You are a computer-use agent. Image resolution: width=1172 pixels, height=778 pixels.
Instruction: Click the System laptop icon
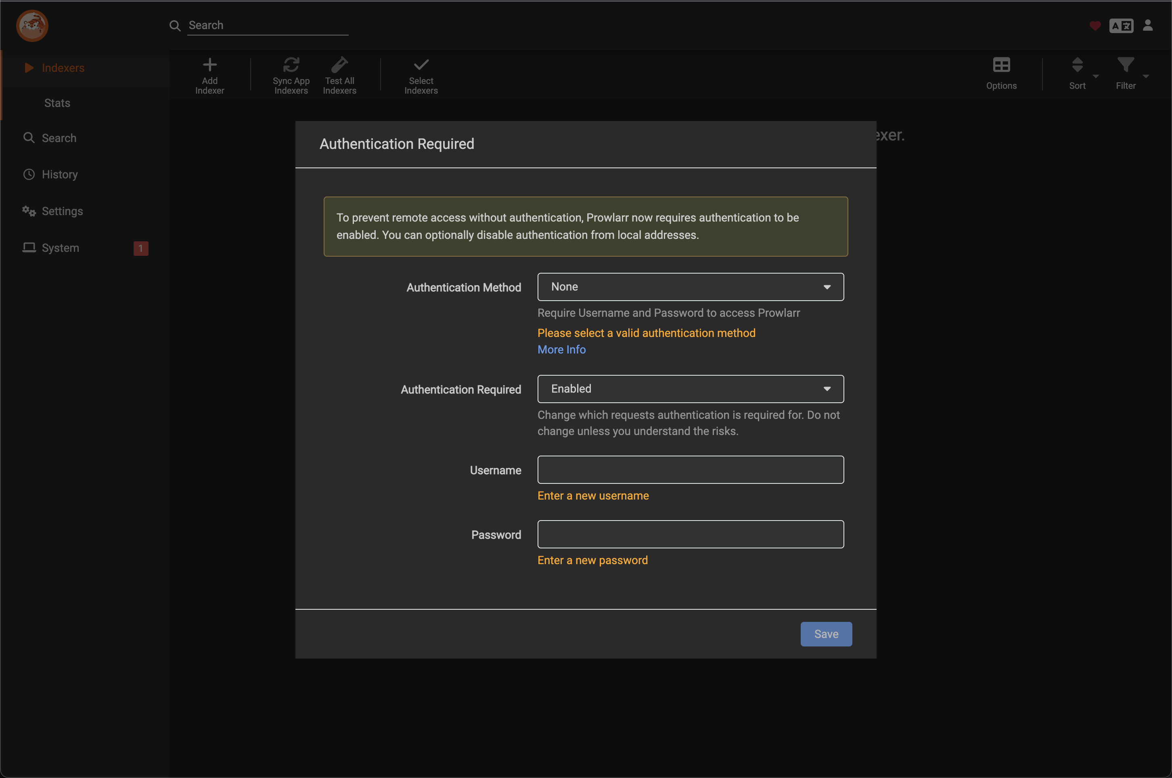pyautogui.click(x=29, y=248)
